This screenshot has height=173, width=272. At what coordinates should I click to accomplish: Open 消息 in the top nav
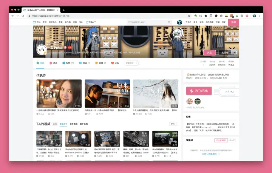tap(195, 22)
